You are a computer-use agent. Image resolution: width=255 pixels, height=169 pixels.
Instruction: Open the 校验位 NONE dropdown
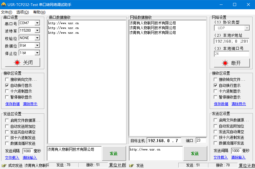click(37, 38)
